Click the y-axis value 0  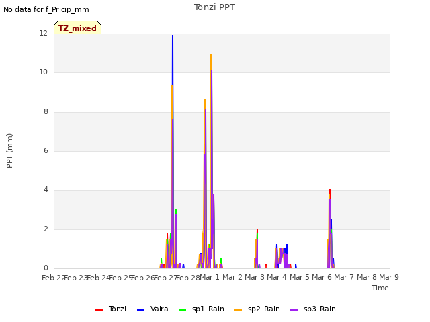click(46, 268)
